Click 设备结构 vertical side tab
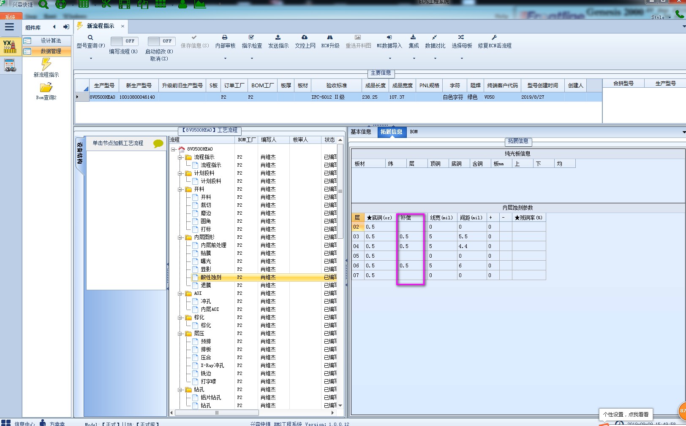 click(x=80, y=153)
